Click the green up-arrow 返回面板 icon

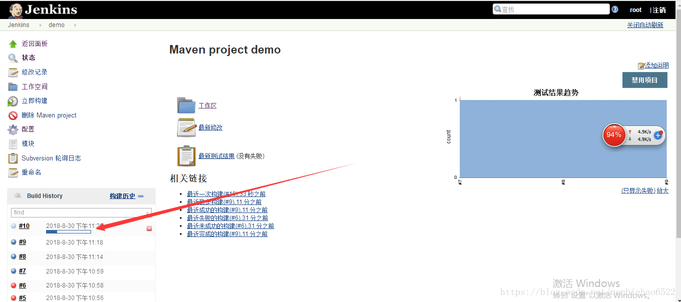click(13, 44)
